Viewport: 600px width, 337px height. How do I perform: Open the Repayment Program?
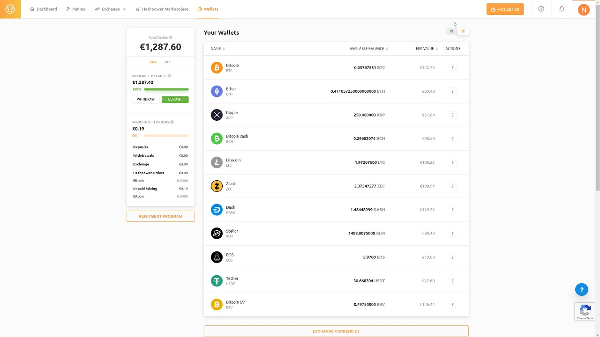(160, 216)
